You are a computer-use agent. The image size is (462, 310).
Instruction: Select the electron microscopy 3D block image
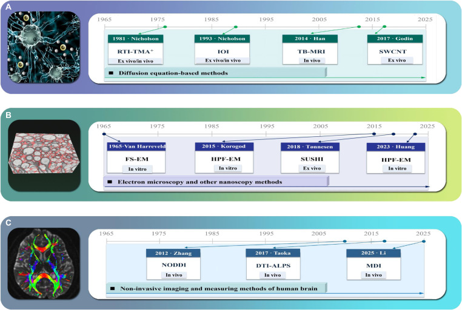point(44,155)
